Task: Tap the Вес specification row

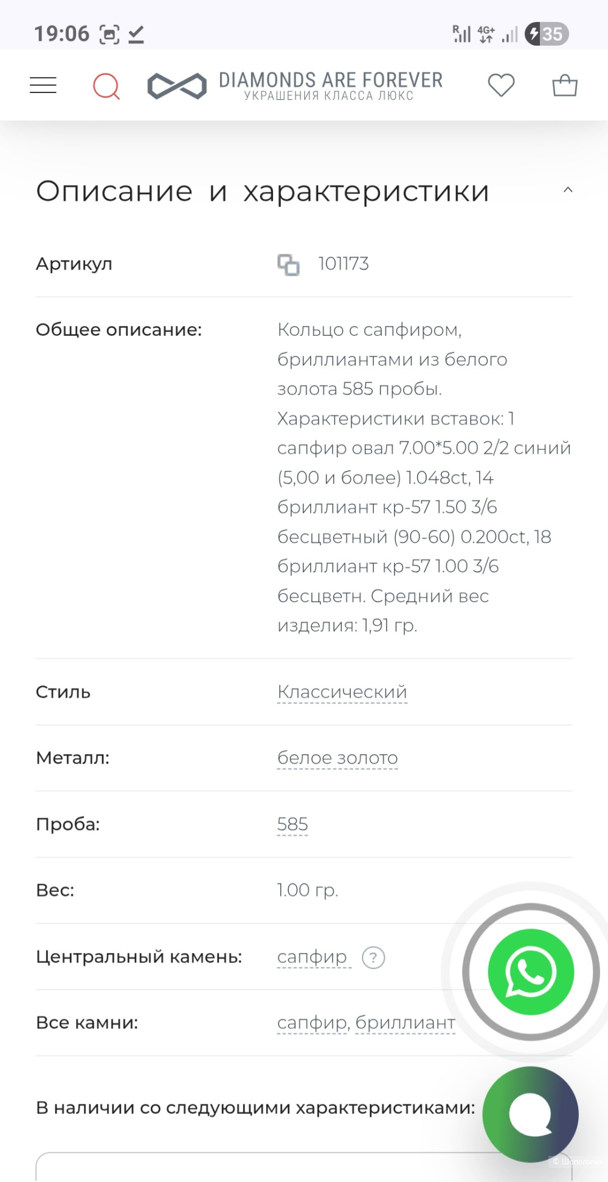Action: tap(55, 890)
